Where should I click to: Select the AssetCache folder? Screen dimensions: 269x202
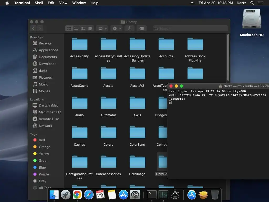(79, 74)
